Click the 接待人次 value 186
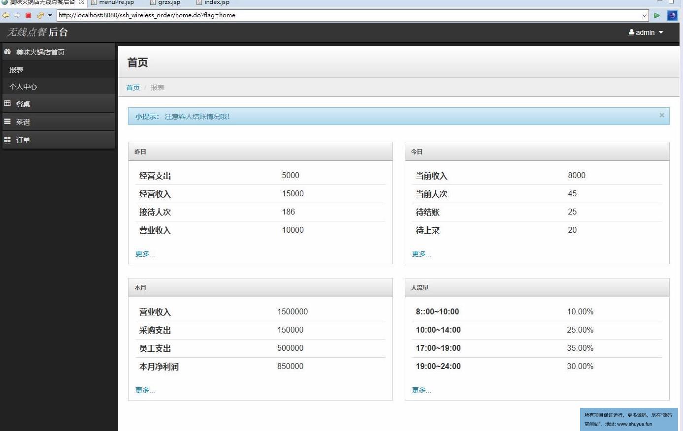Image resolution: width=683 pixels, height=431 pixels. [289, 212]
